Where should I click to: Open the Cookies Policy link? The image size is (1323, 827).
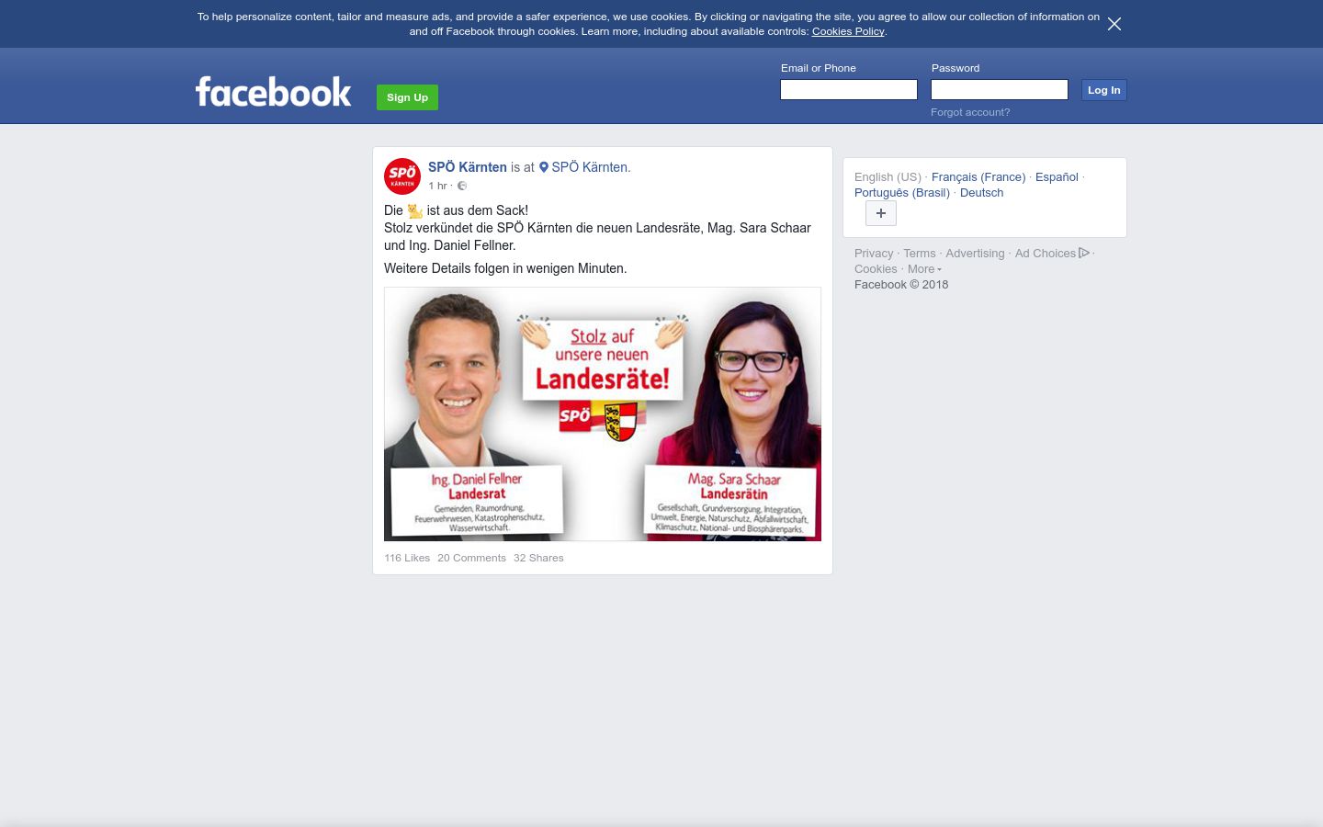tap(847, 31)
